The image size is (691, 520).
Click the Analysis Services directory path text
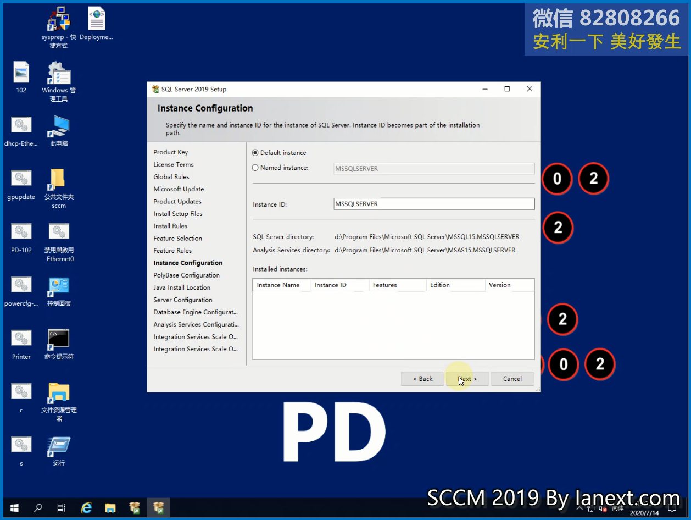425,250
